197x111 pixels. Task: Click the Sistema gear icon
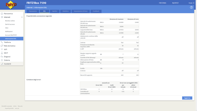2,60
